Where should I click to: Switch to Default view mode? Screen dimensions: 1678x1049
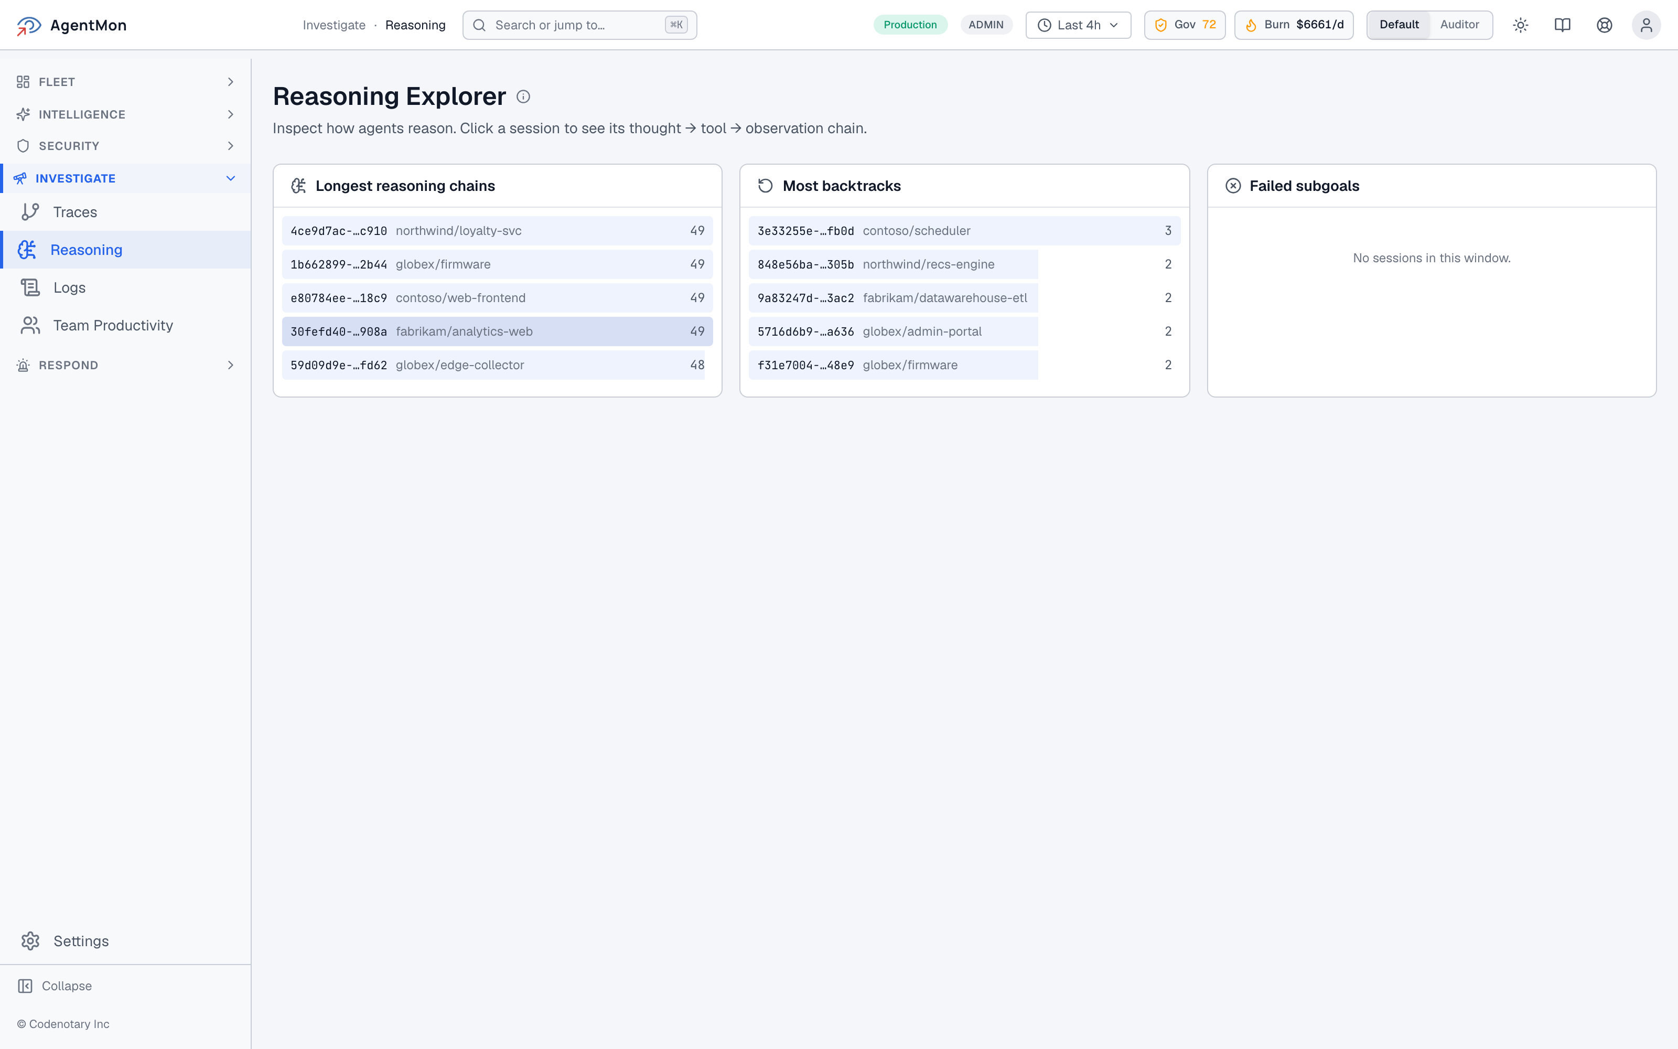[1399, 25]
